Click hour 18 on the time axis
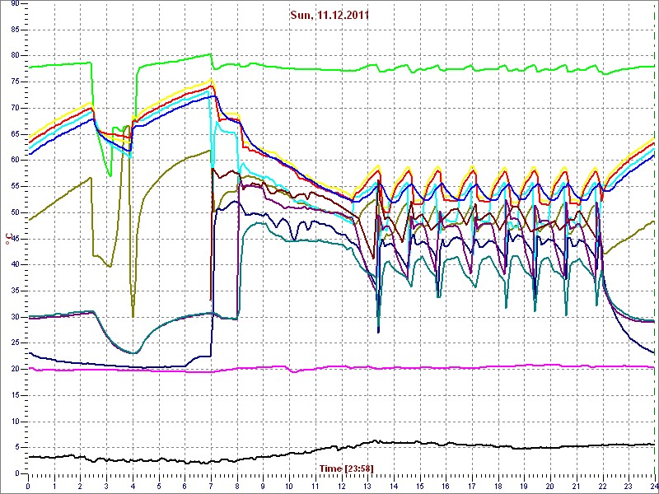Screen dimensions: 659x494 tap(498, 486)
